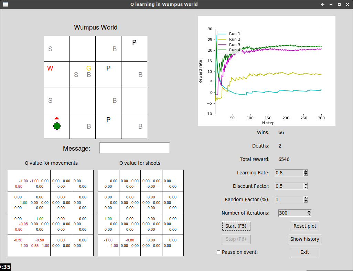This screenshot has width=353, height=271.
Task: Click the Run 3 legend entry
Action: pyautogui.click(x=229, y=45)
